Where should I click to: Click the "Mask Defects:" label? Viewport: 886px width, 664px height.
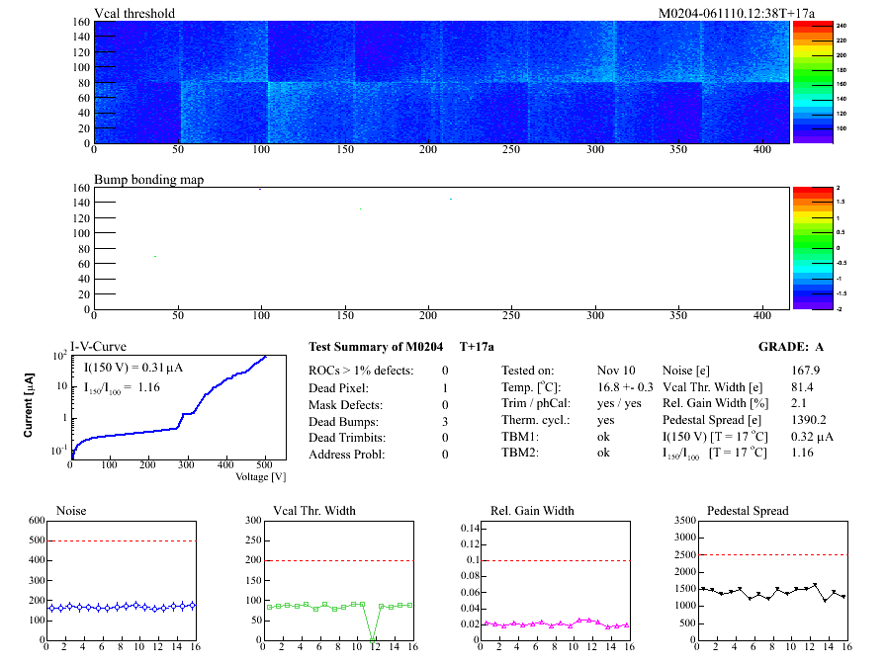[x=345, y=405]
